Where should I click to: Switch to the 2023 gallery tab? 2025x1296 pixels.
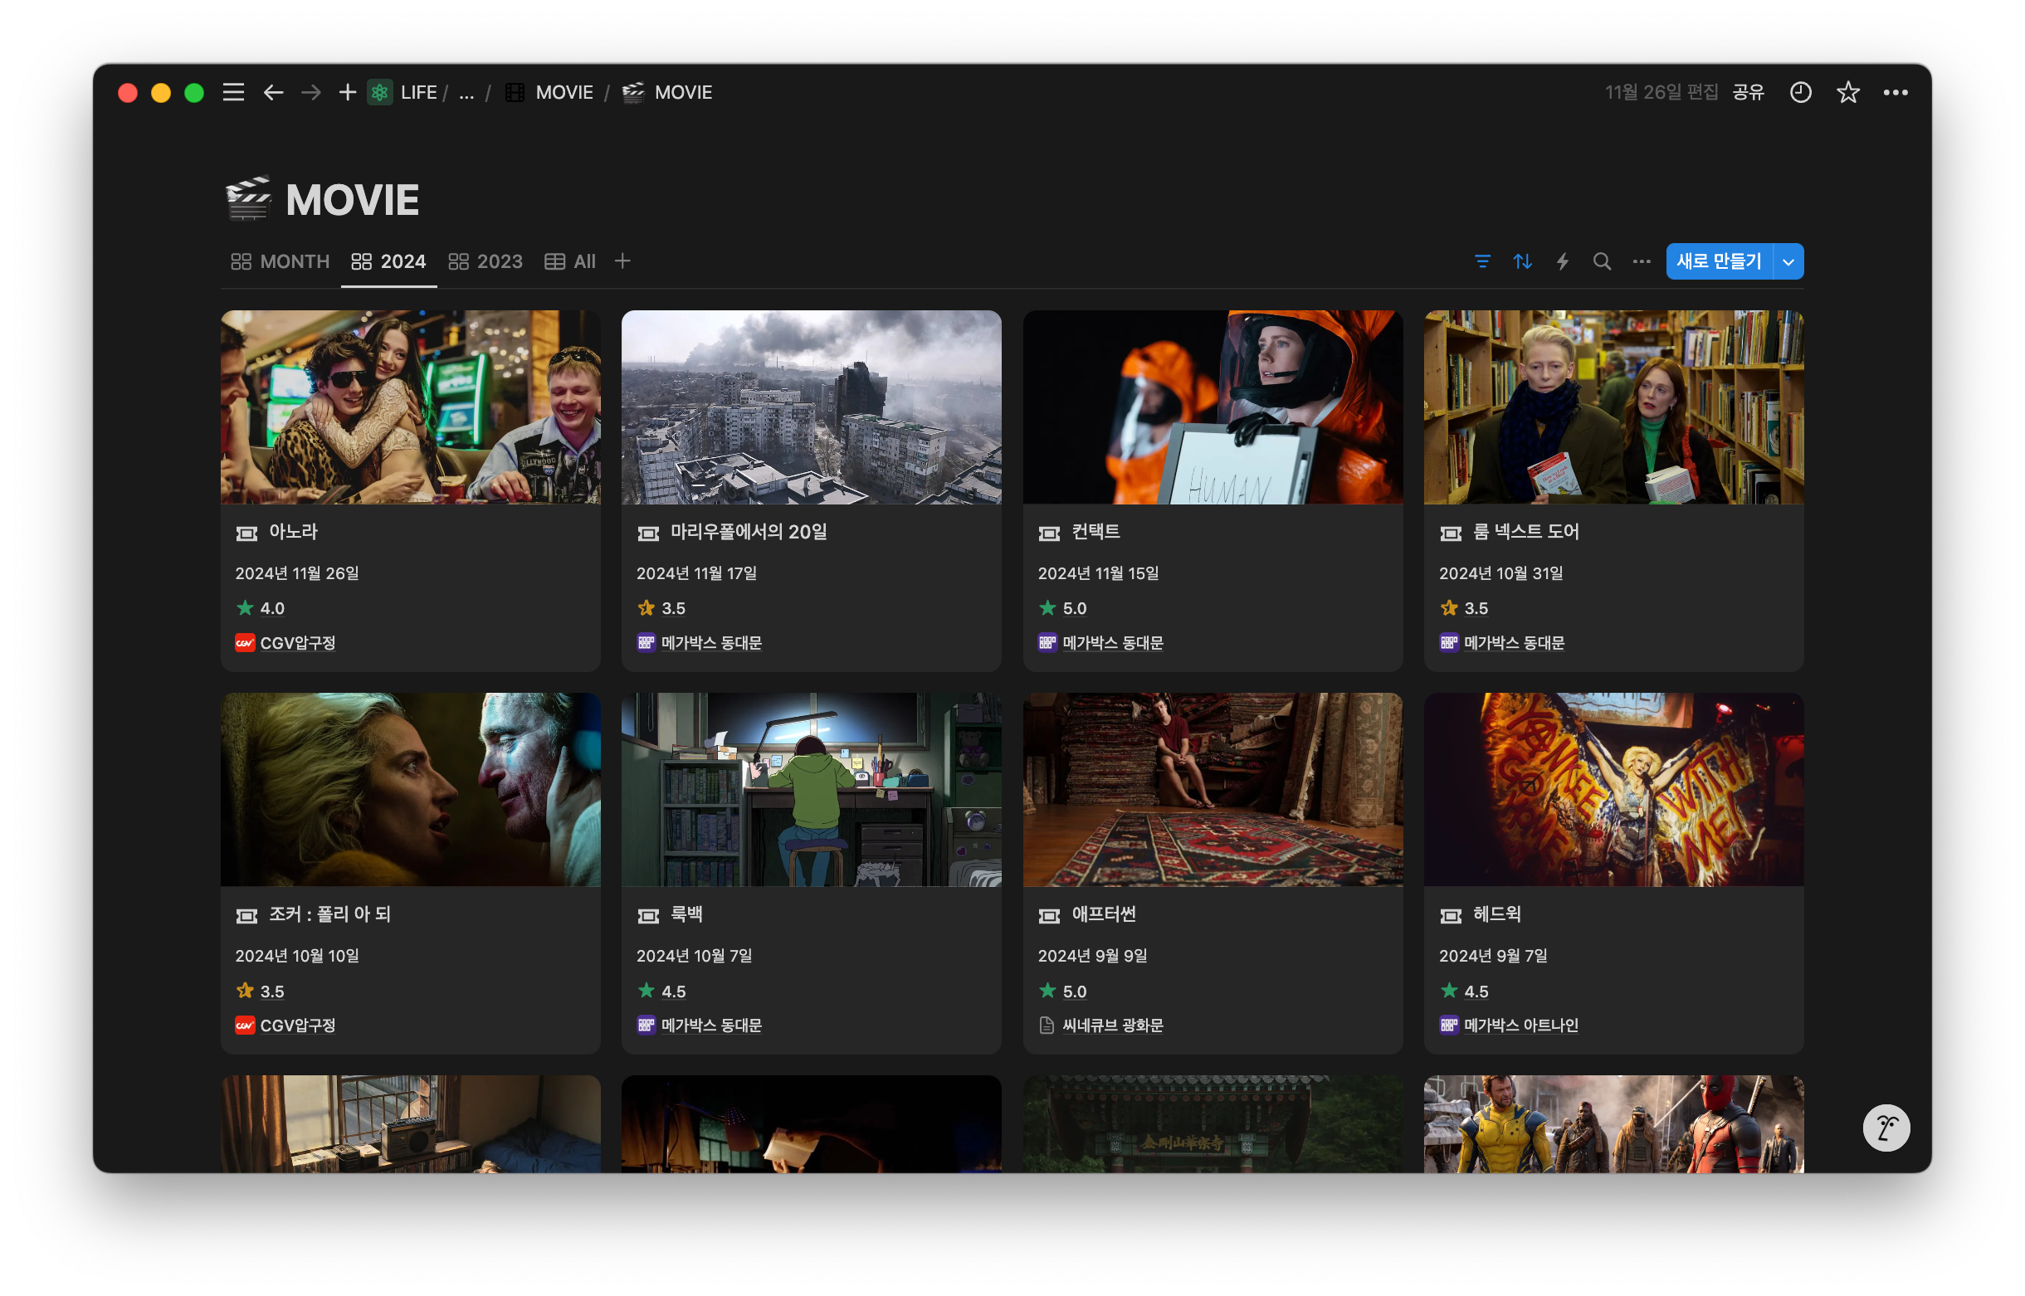486,261
